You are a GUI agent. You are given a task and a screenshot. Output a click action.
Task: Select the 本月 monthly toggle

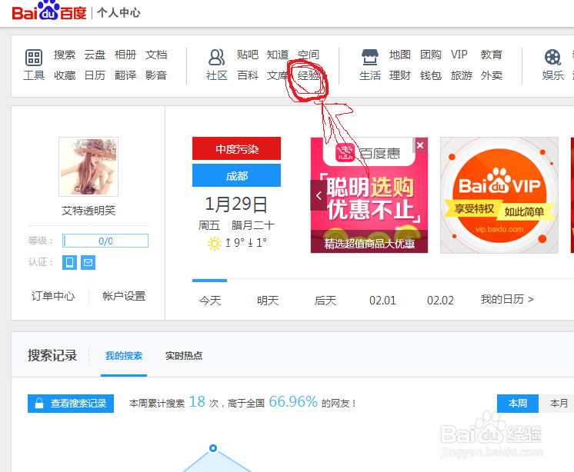pyautogui.click(x=559, y=404)
